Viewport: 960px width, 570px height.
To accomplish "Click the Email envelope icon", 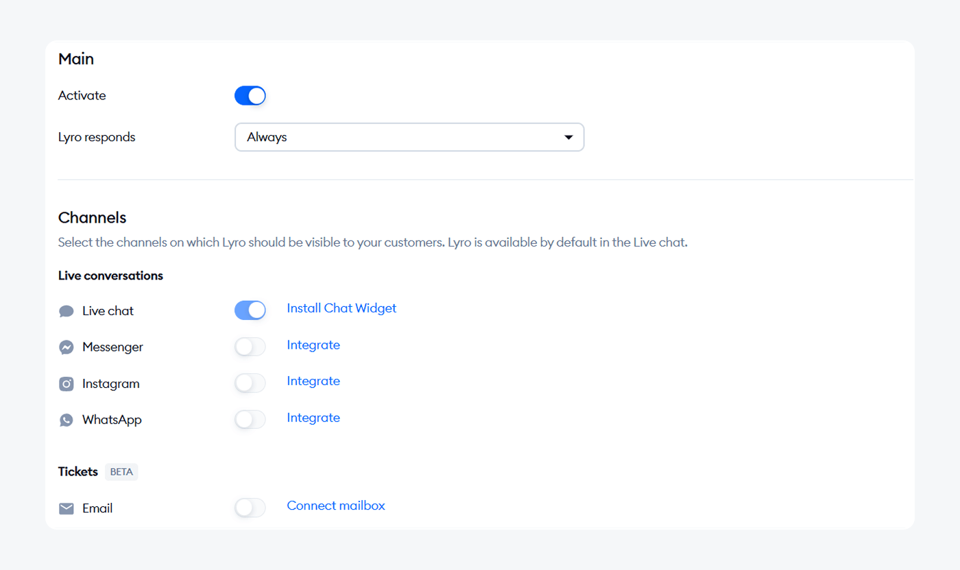I will [67, 508].
